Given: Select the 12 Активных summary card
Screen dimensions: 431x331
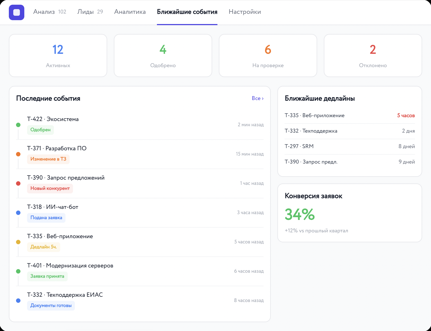Looking at the screenshot, I should 58,56.
